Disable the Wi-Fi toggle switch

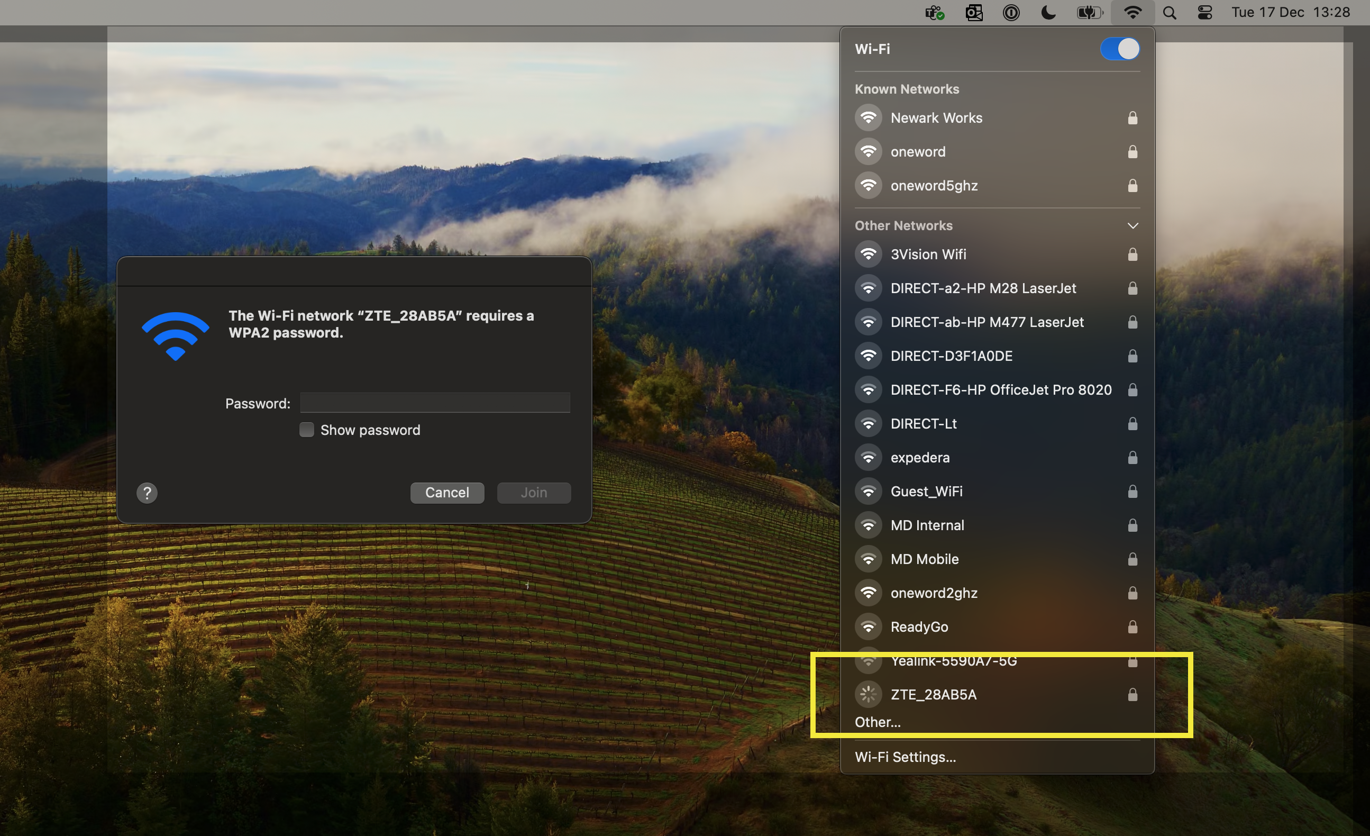[1119, 49]
